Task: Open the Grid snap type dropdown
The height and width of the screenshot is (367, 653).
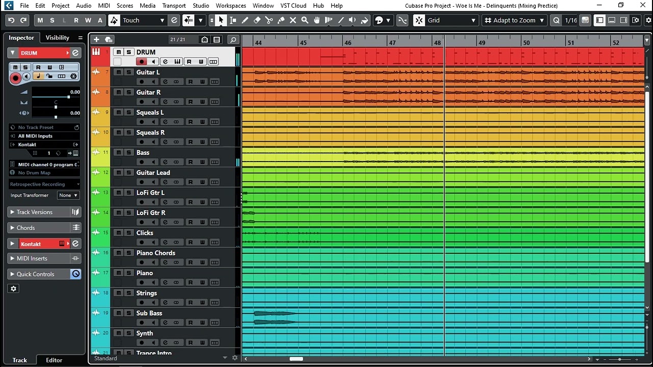Action: [x=451, y=20]
